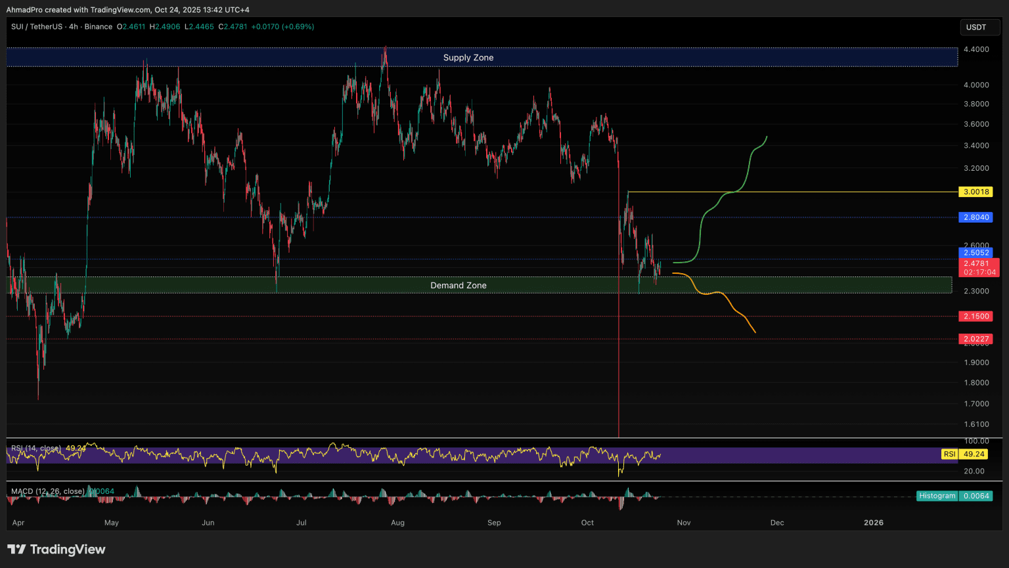
Task: Click the red 2.0227 price level label
Action: 975,339
